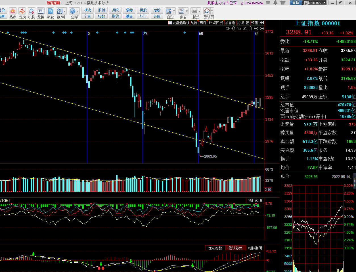Open the 自定 custom layout icon

[169, 11]
